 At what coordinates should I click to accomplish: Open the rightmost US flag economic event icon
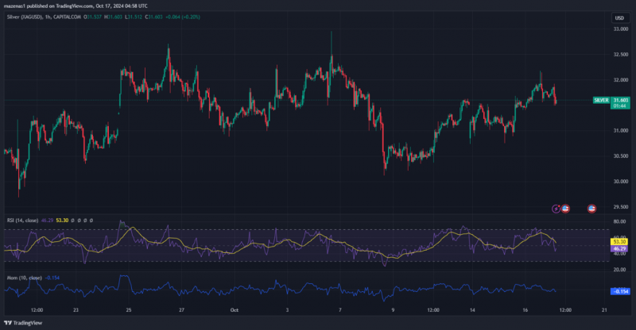click(x=591, y=209)
